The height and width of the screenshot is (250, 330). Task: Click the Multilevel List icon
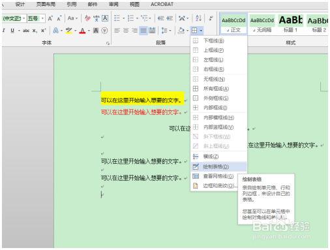[144, 18]
